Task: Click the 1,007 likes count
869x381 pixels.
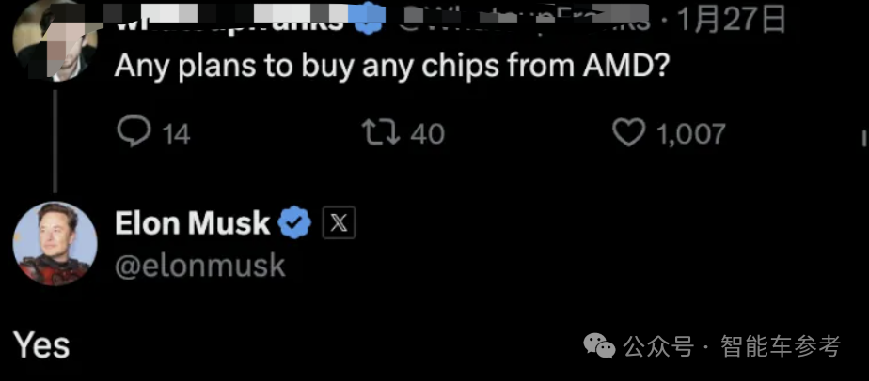Action: pyautogui.click(x=690, y=133)
